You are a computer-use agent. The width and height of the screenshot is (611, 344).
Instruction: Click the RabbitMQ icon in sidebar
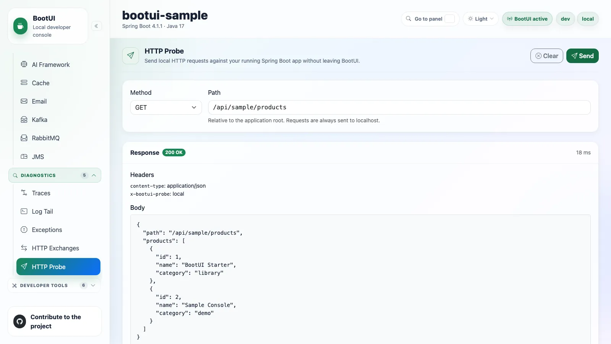(24, 138)
